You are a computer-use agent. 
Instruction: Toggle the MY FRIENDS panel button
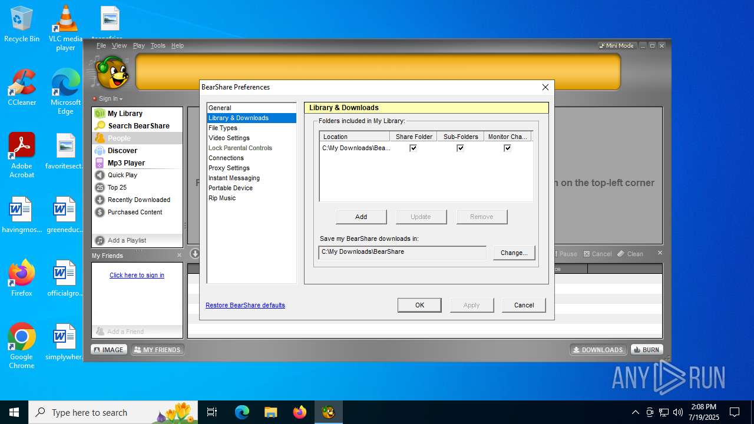pyautogui.click(x=157, y=350)
